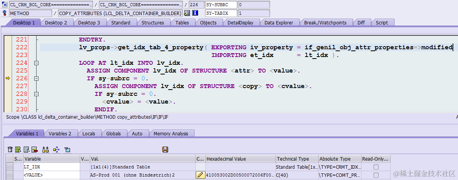458x180 pixels.
Task: Click the Absolute Type column header
Action: pos(339,159)
